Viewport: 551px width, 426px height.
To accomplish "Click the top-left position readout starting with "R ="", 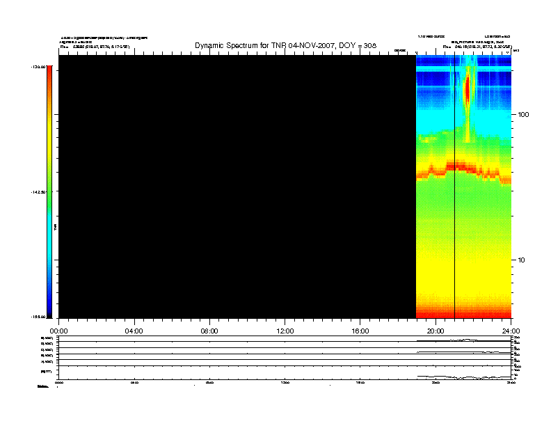I will [95, 47].
